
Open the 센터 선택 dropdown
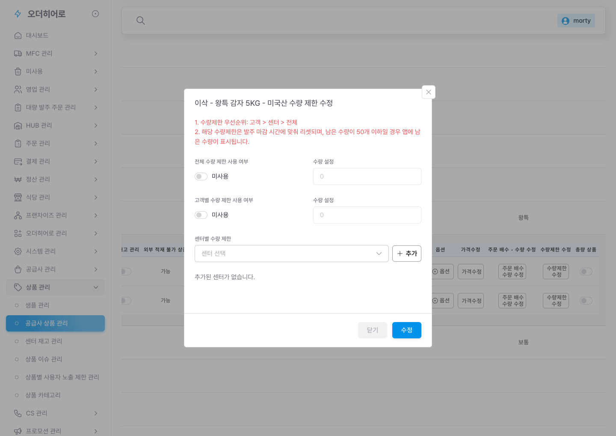coord(292,254)
